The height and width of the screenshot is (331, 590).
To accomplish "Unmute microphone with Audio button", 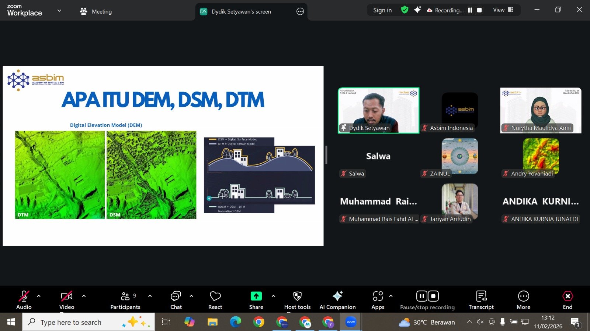I will click(24, 300).
